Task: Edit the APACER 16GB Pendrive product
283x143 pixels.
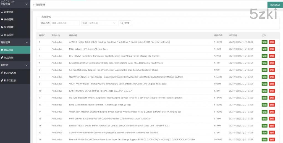Action: [x=264, y=42]
